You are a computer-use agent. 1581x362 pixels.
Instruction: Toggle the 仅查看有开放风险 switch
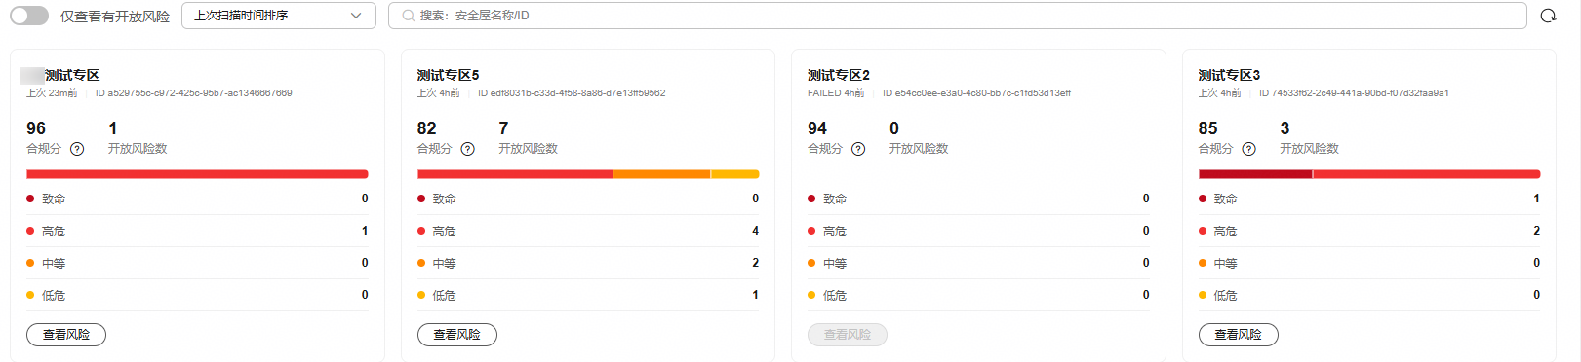pyautogui.click(x=29, y=16)
